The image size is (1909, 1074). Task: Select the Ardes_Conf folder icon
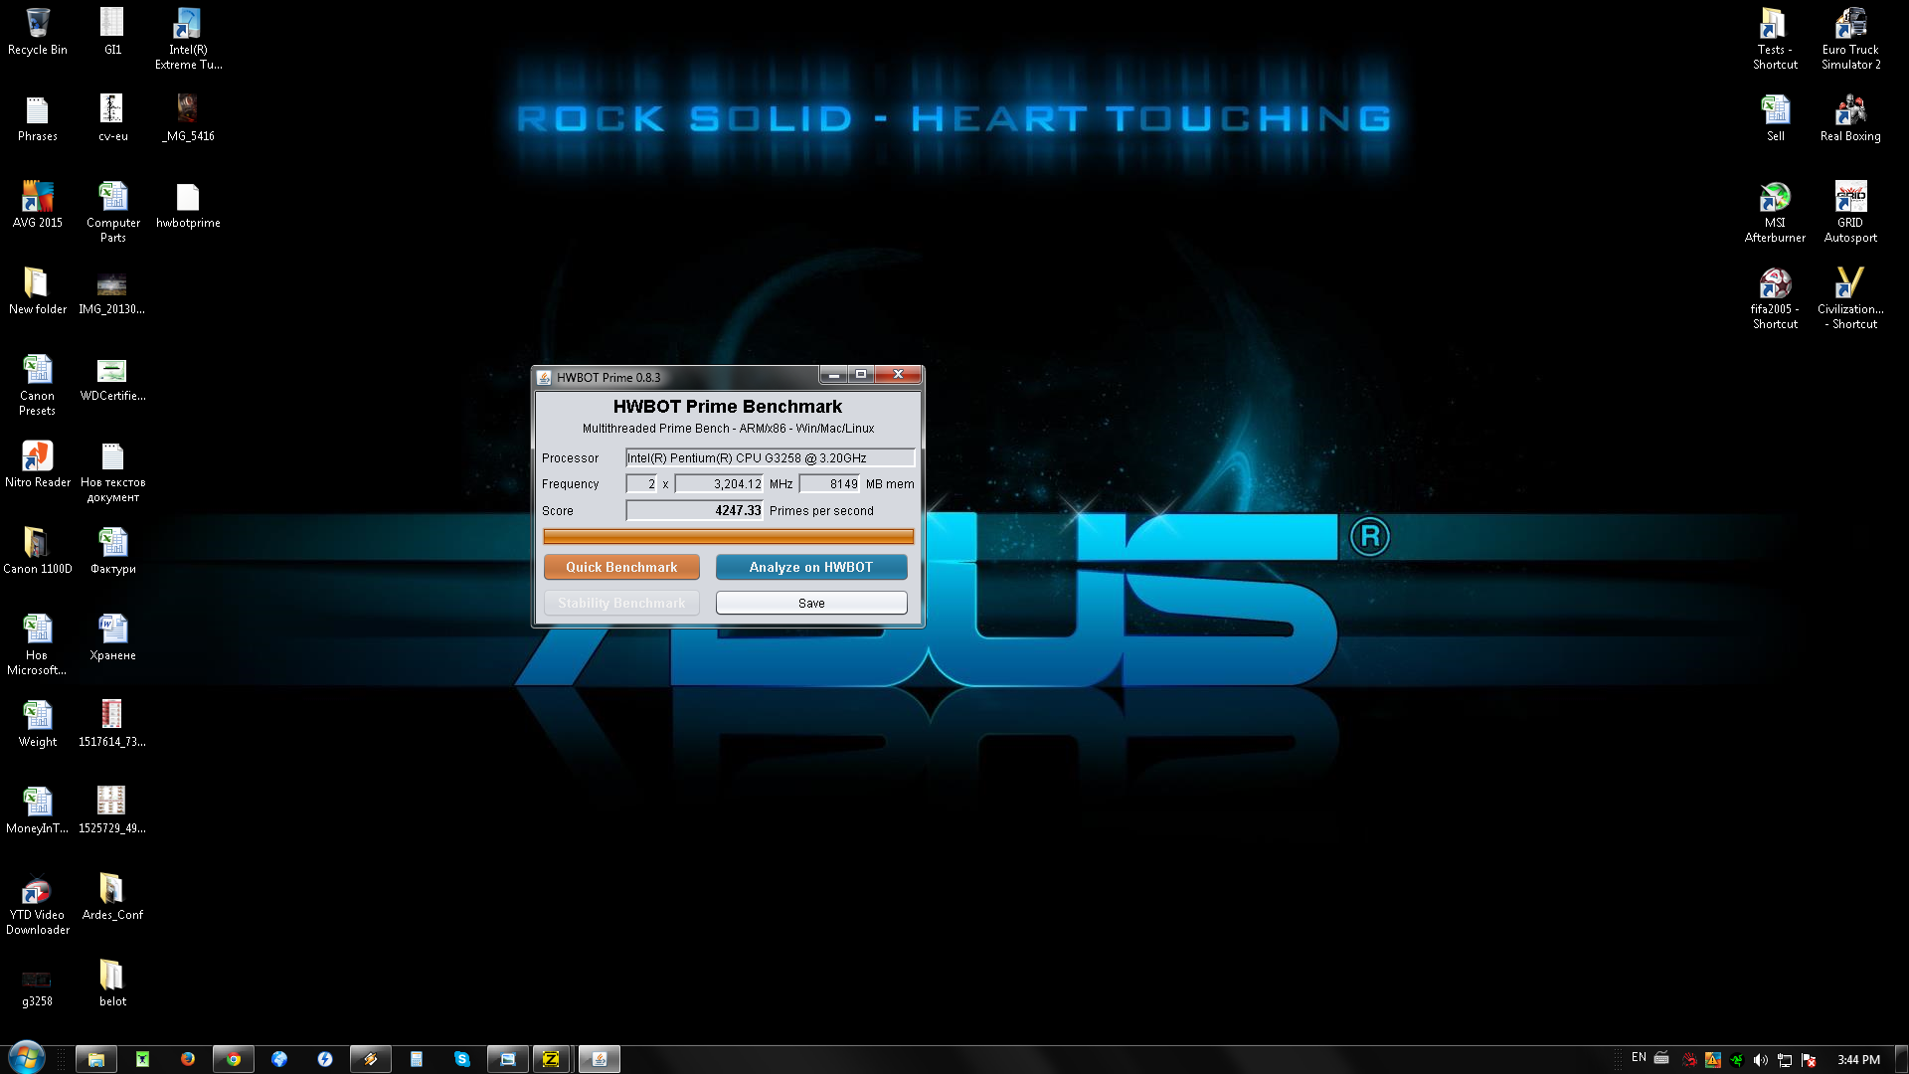tap(112, 897)
